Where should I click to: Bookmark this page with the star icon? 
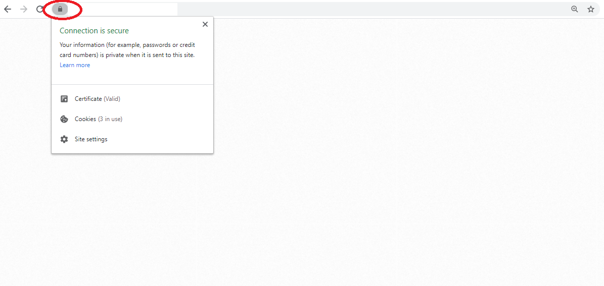pos(590,9)
